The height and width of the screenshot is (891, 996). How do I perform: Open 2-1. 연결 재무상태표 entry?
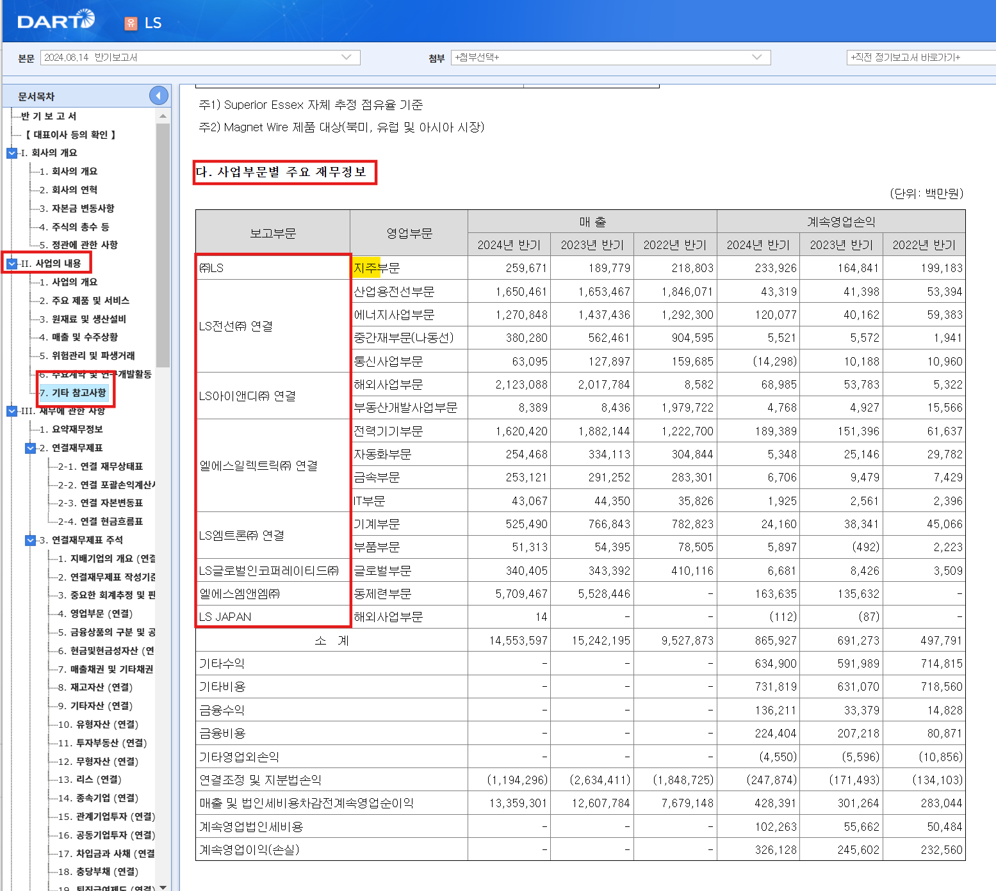coord(100,467)
